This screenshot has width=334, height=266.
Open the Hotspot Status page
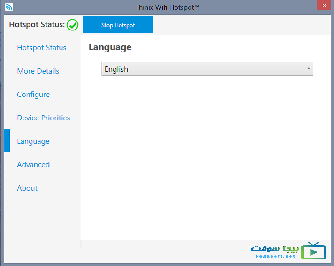[x=42, y=48]
